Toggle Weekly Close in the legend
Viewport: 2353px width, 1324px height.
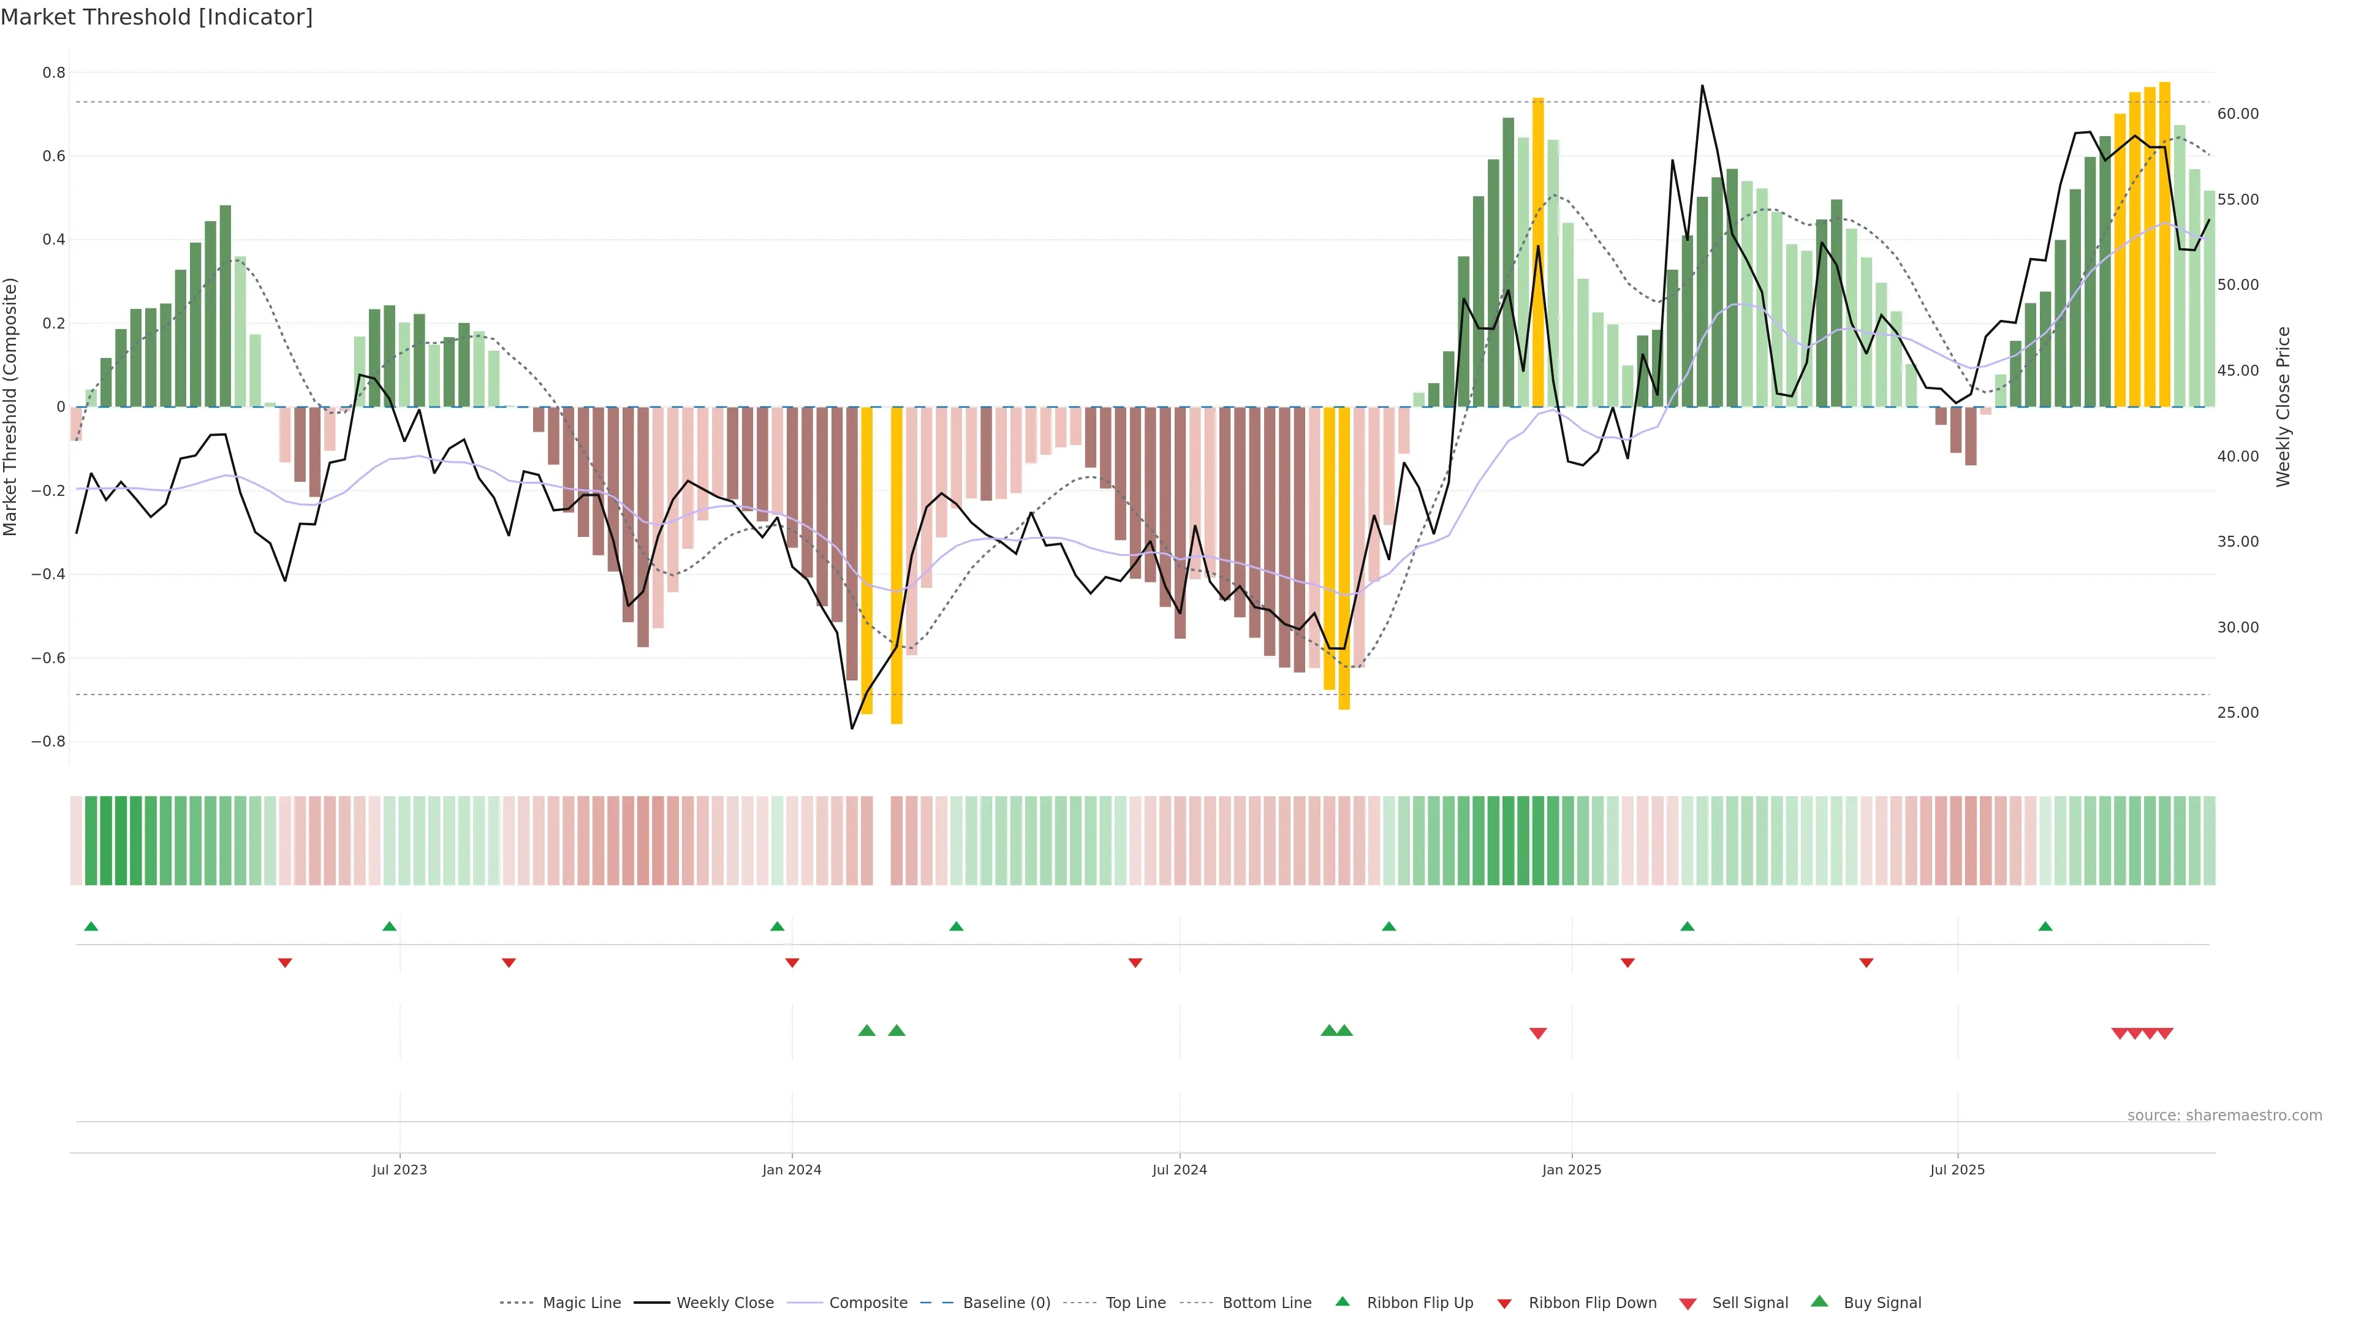point(724,1303)
